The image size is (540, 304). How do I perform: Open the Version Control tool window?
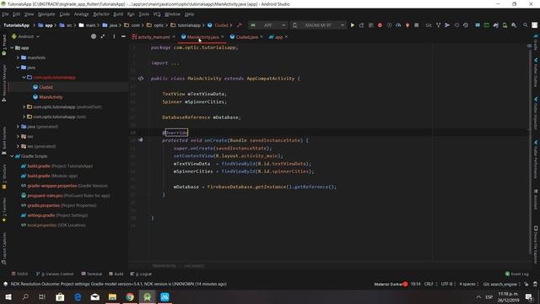tap(55, 274)
